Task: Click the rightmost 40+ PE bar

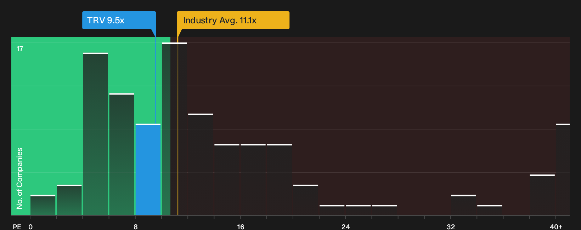Action: pyautogui.click(x=563, y=169)
